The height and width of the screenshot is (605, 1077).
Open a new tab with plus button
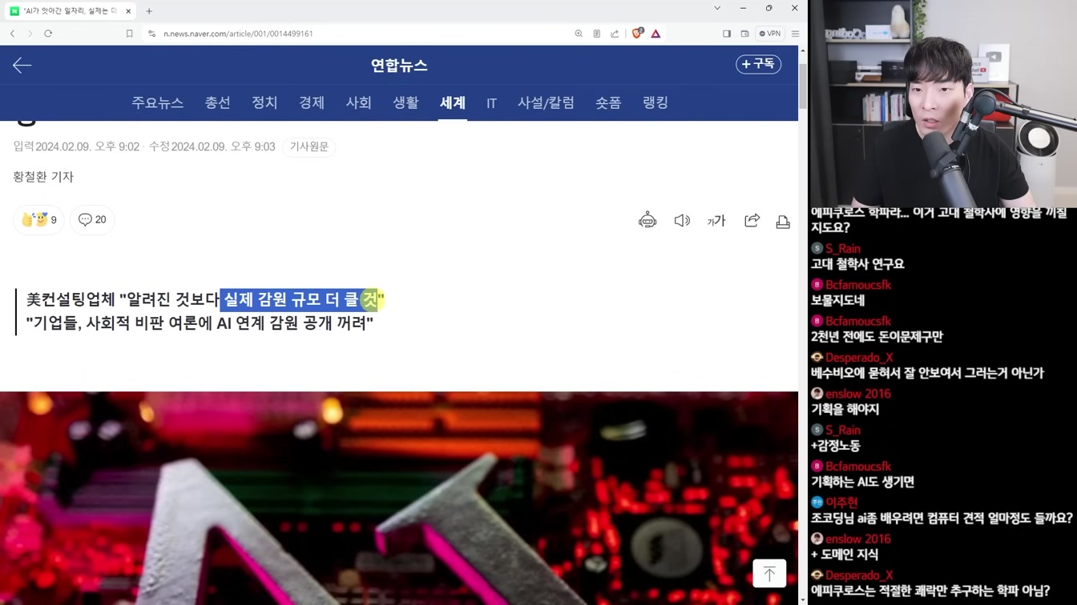[149, 11]
